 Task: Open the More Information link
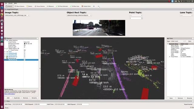click(10, 94)
